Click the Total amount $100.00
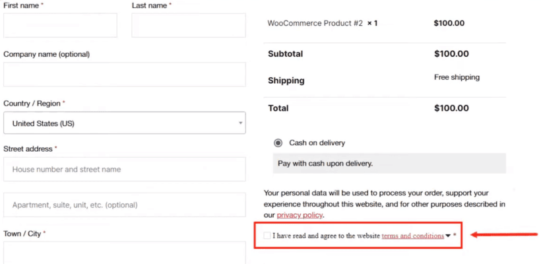This screenshot has width=541, height=264. coord(451,108)
